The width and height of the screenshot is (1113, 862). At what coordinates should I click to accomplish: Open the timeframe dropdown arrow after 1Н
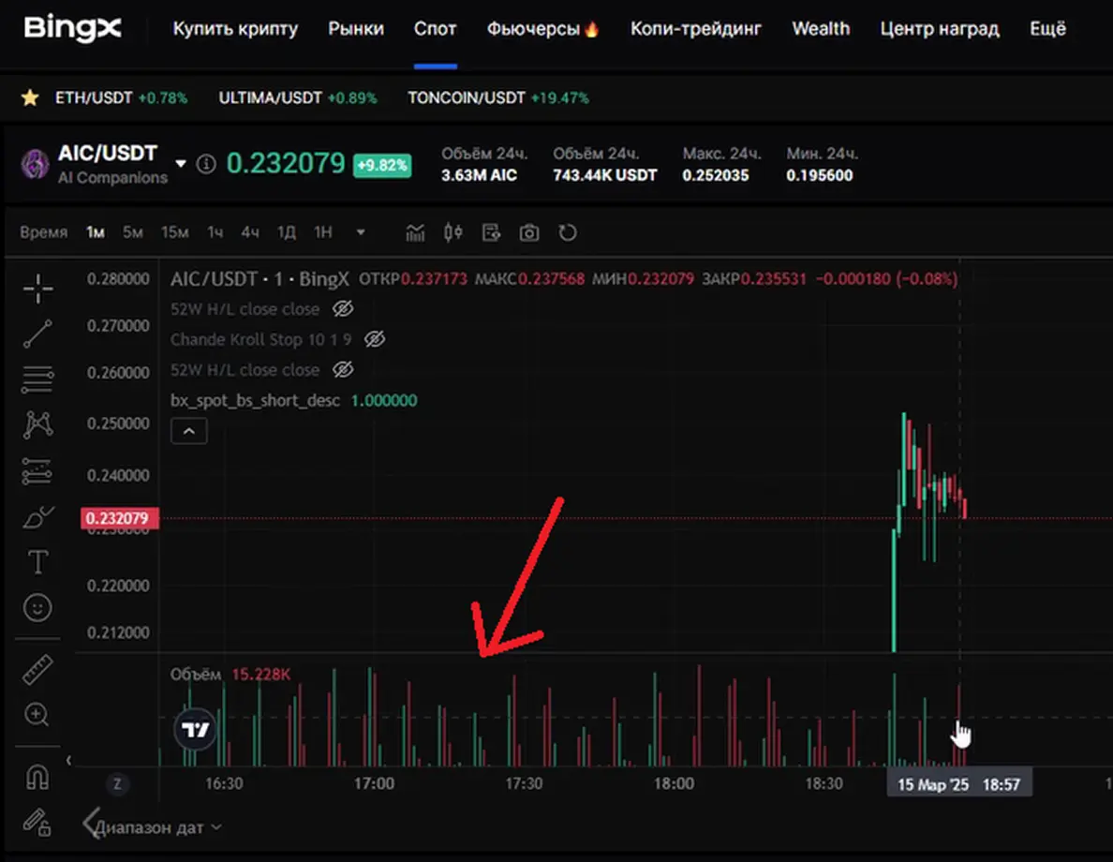361,232
